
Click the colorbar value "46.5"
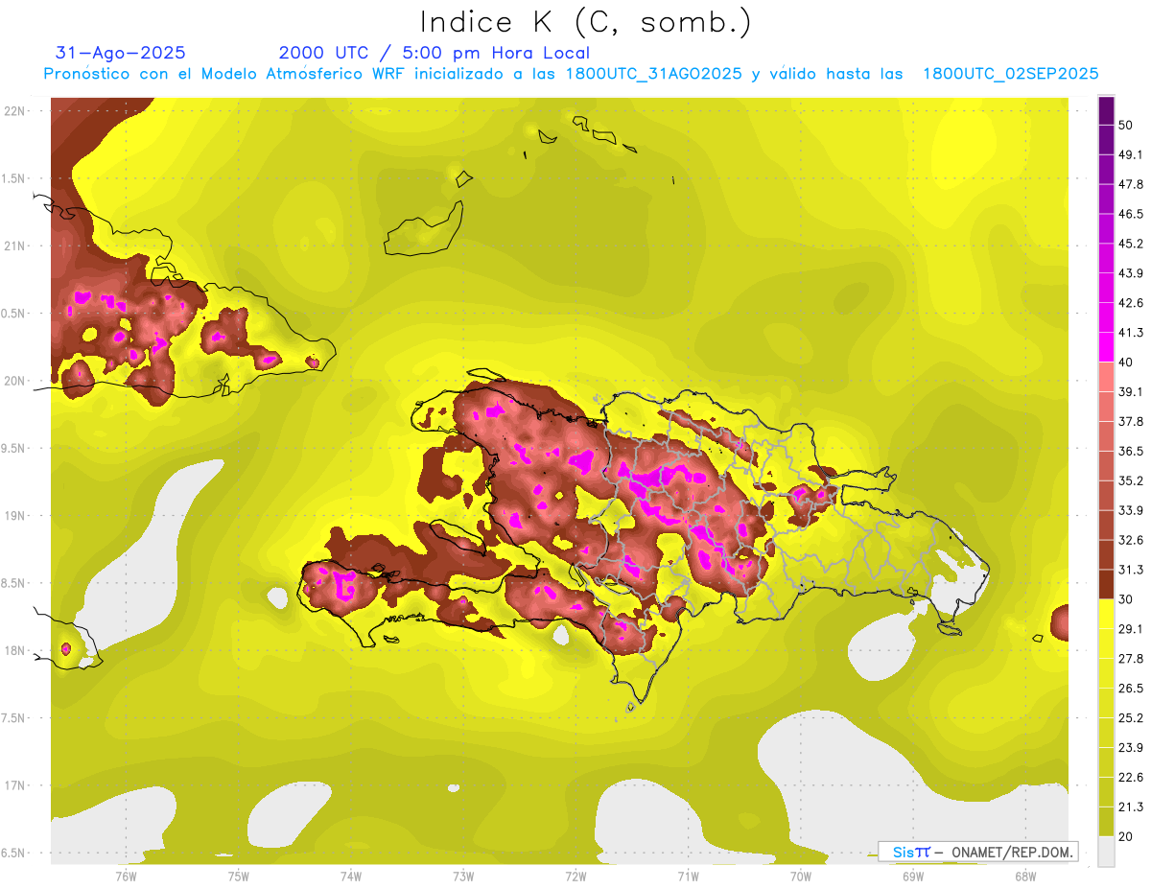point(1131,214)
